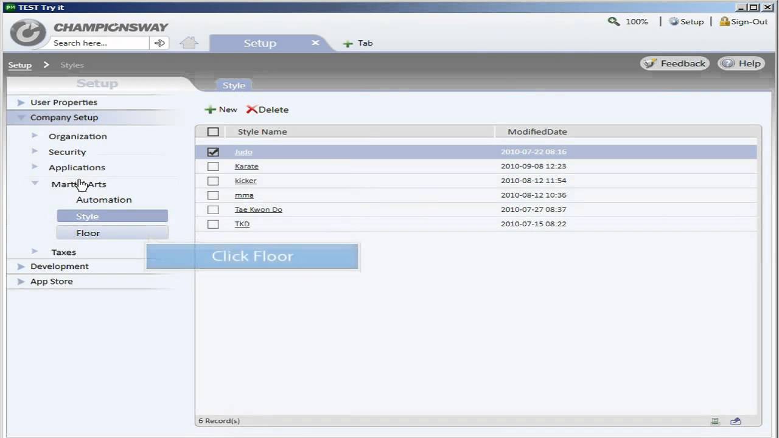
Task: Click the search go arrow button
Action: [x=159, y=43]
